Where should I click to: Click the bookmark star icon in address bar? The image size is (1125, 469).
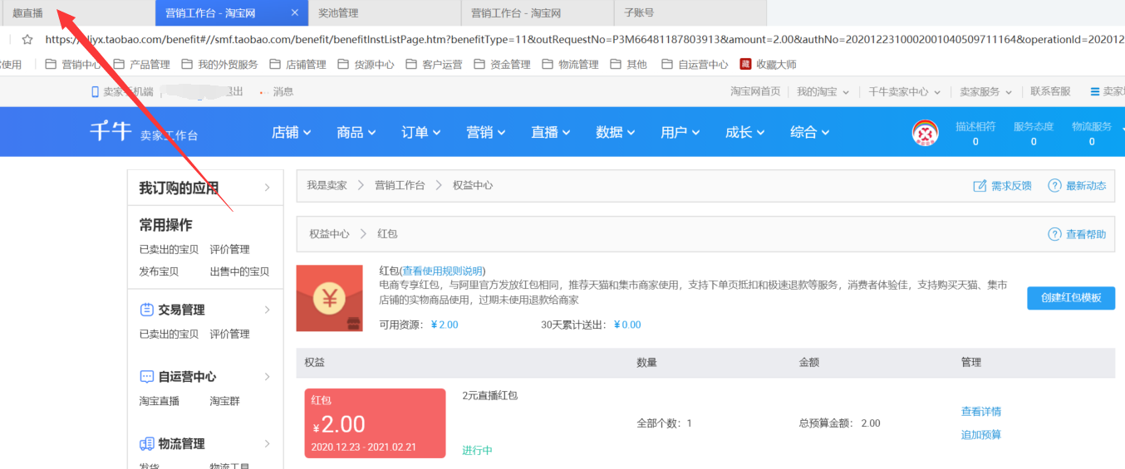(27, 39)
